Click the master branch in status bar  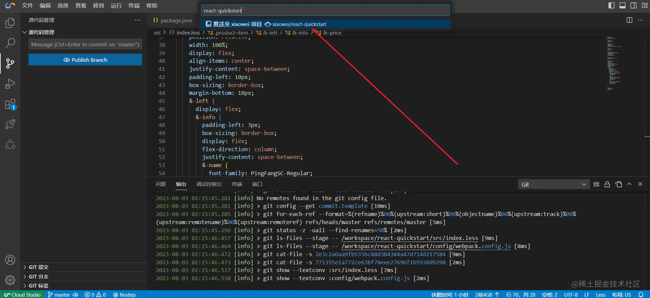point(59,295)
